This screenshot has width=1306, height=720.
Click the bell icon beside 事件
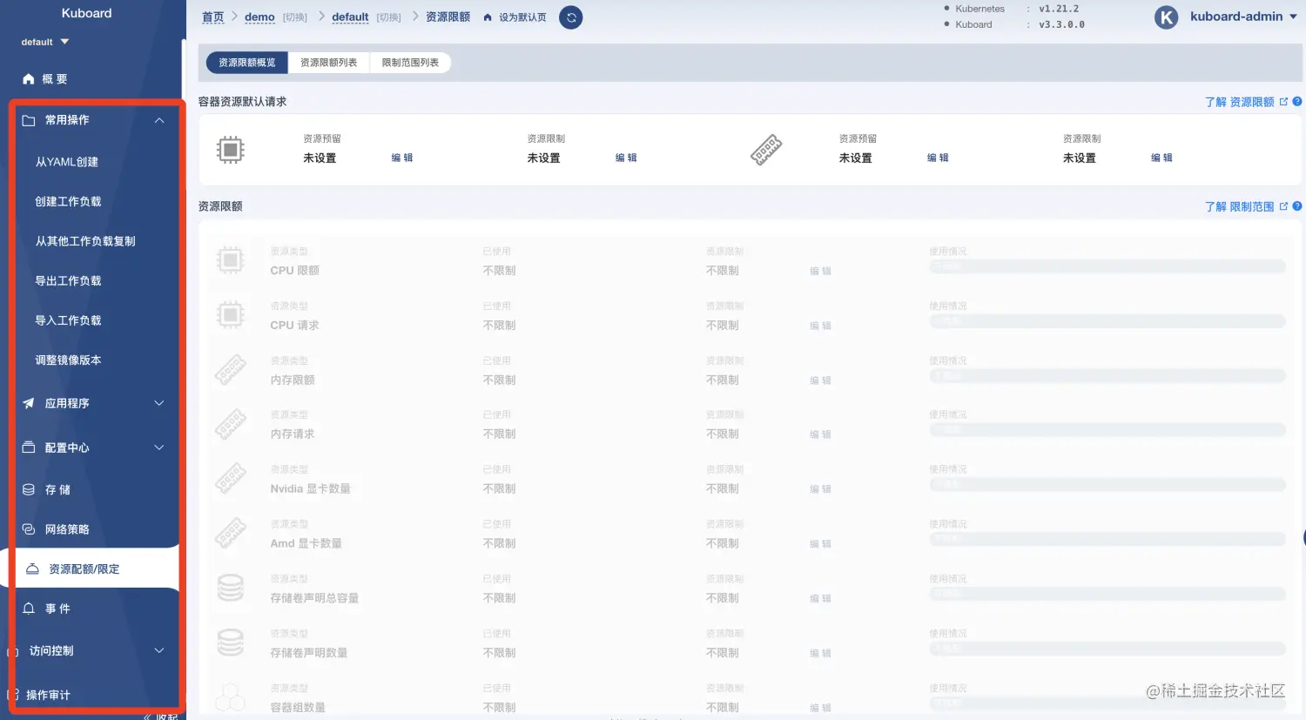pos(29,609)
